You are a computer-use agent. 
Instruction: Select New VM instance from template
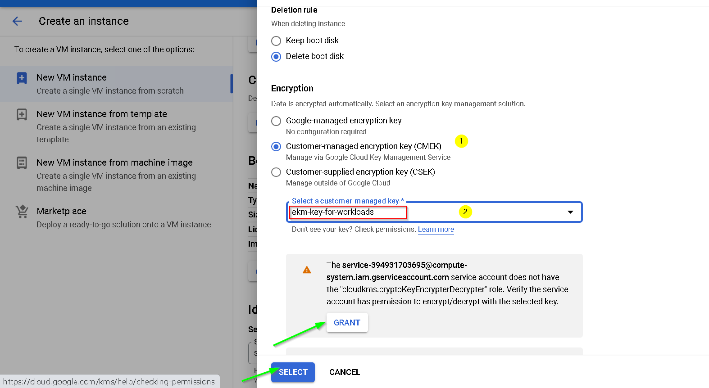tap(116, 126)
